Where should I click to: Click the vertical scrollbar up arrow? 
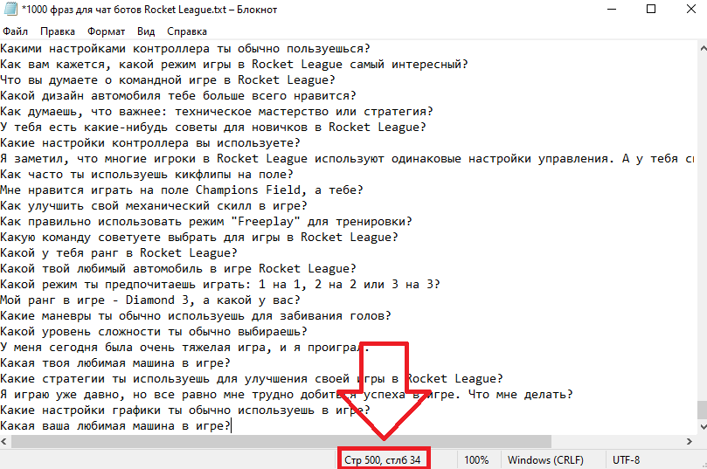pos(703,47)
